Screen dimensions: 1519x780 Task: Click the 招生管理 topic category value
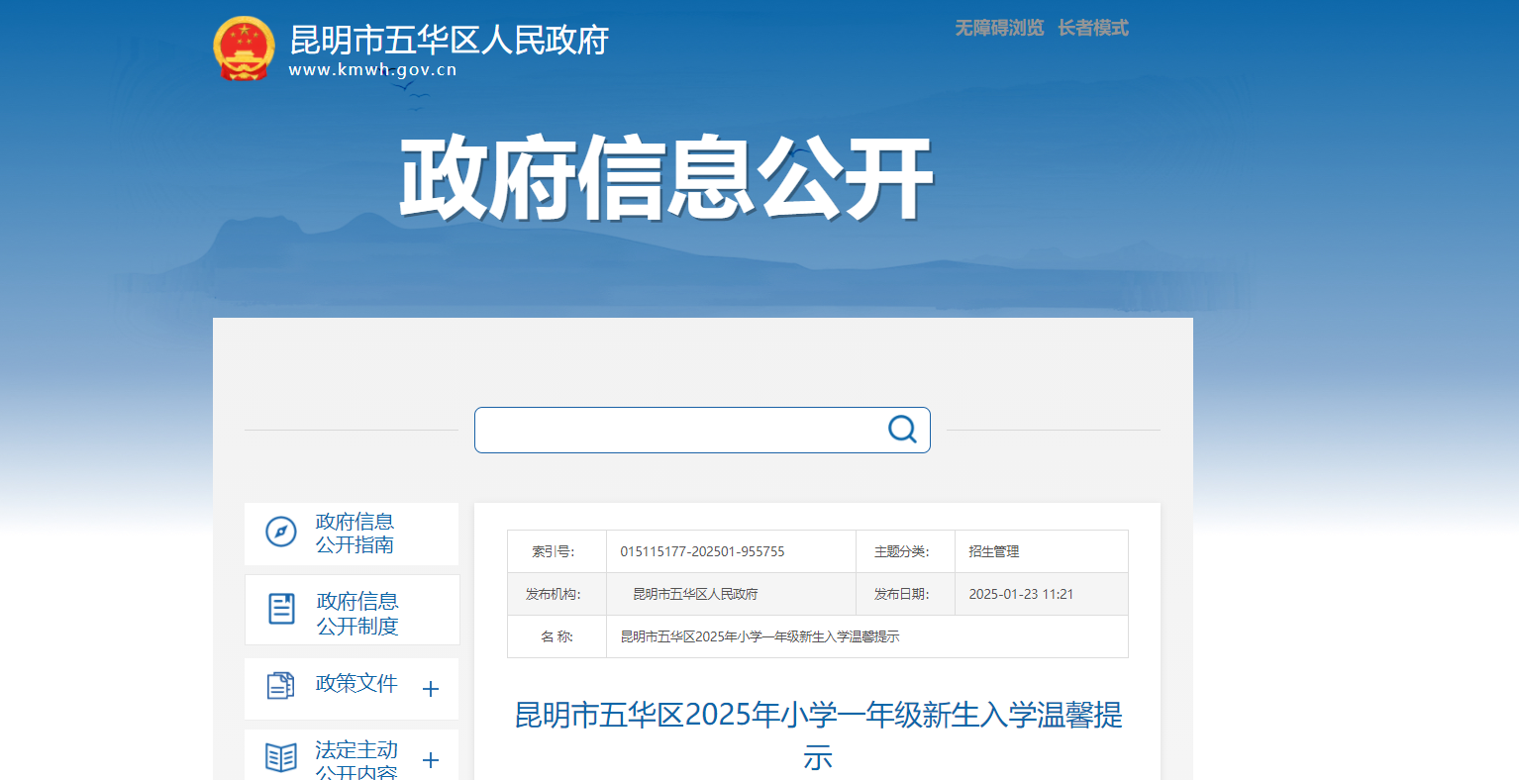pos(993,551)
